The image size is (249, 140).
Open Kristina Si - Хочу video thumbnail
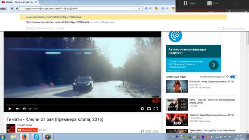tap(177, 86)
